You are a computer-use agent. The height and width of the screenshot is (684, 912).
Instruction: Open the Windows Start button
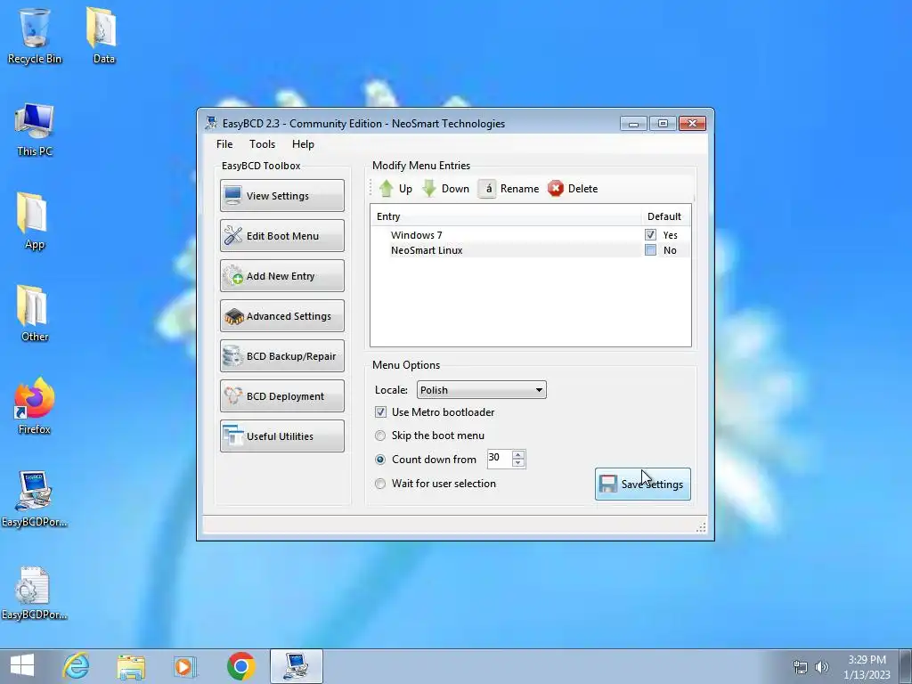point(22,666)
